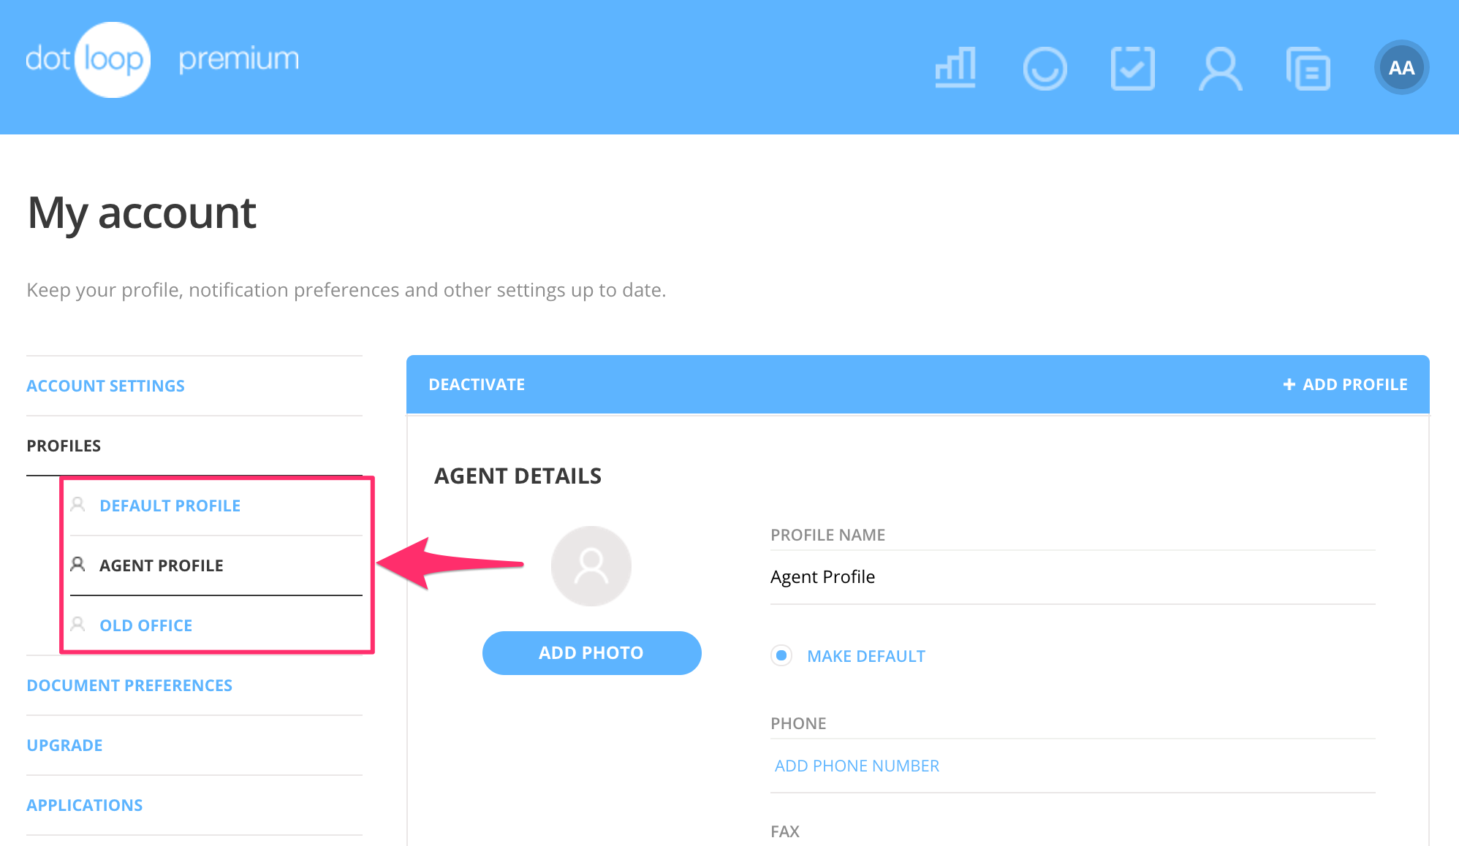Open the Applications section

(x=84, y=804)
